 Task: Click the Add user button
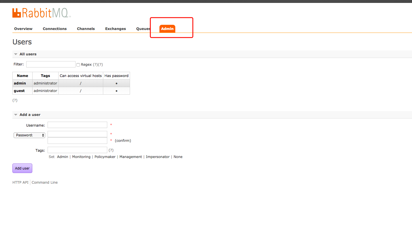[22, 168]
